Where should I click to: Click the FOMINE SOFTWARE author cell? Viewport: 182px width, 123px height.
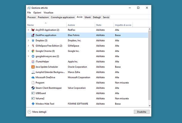coord(78,104)
